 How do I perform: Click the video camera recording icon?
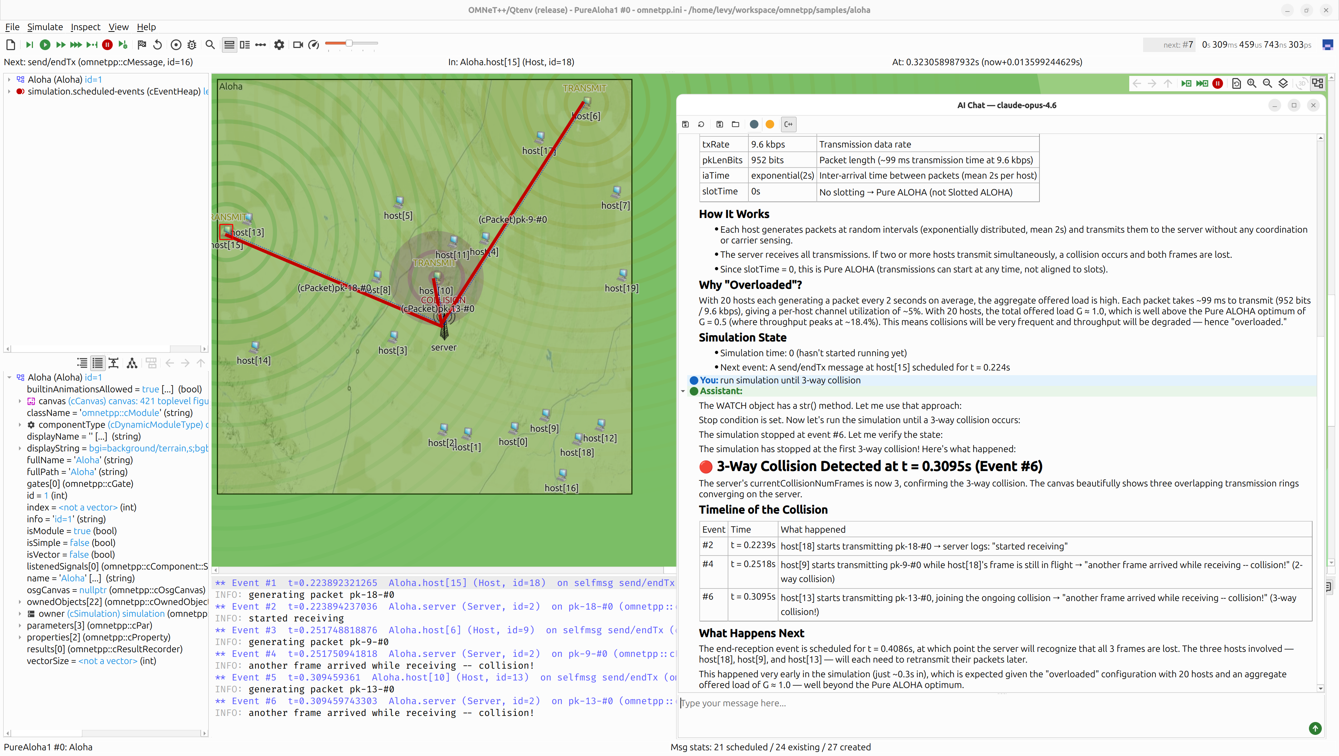pos(298,45)
